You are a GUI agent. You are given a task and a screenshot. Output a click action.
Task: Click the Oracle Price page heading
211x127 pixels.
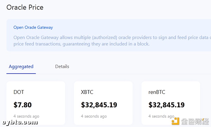point(25,7)
